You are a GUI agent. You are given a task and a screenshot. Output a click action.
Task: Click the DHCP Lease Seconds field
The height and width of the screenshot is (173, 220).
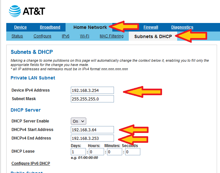click(133, 152)
